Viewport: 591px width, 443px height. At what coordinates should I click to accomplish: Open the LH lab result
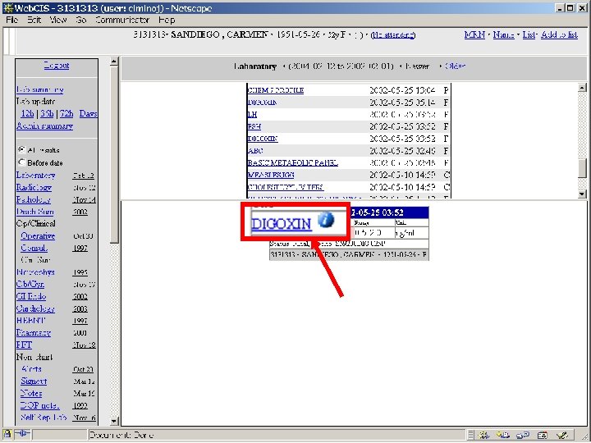click(252, 115)
